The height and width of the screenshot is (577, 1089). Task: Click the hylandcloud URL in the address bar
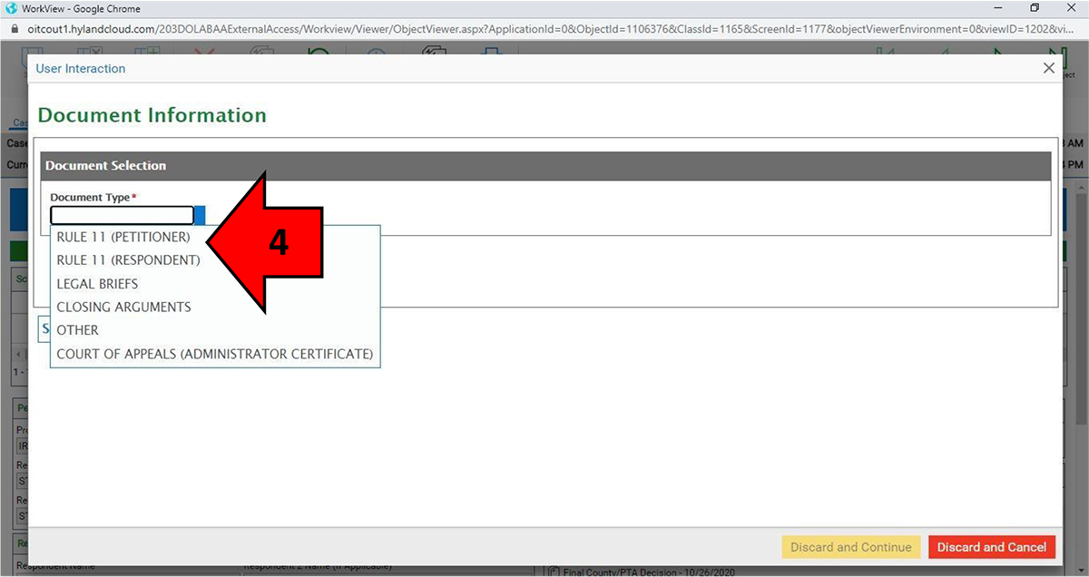point(544,29)
